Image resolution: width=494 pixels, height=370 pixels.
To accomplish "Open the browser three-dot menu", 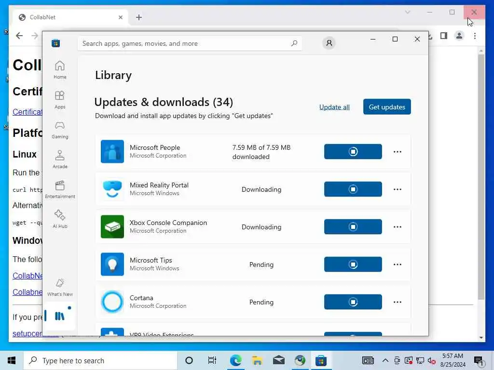I will point(475,36).
